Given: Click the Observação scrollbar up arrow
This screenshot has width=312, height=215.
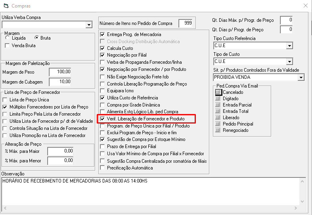Looking at the screenshot, I should pos(302,181).
